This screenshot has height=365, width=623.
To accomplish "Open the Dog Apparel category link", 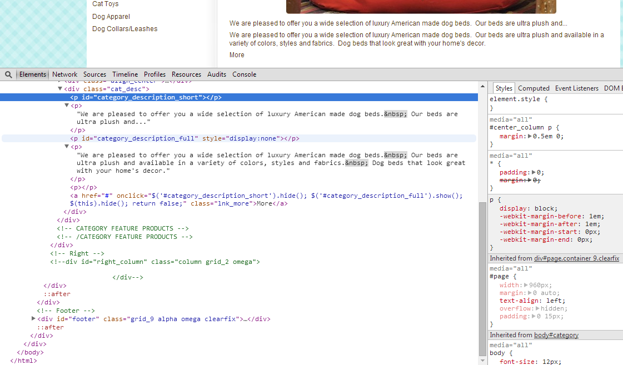I will 111,17.
